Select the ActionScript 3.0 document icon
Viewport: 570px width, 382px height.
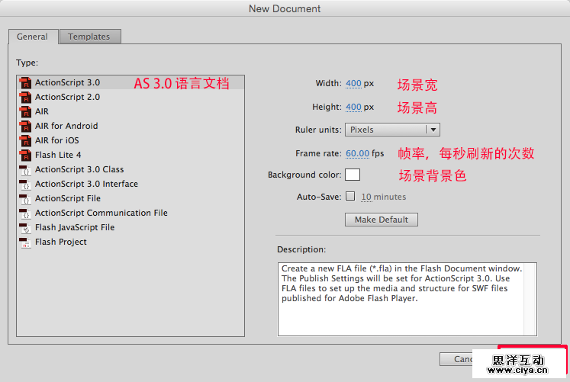point(25,82)
